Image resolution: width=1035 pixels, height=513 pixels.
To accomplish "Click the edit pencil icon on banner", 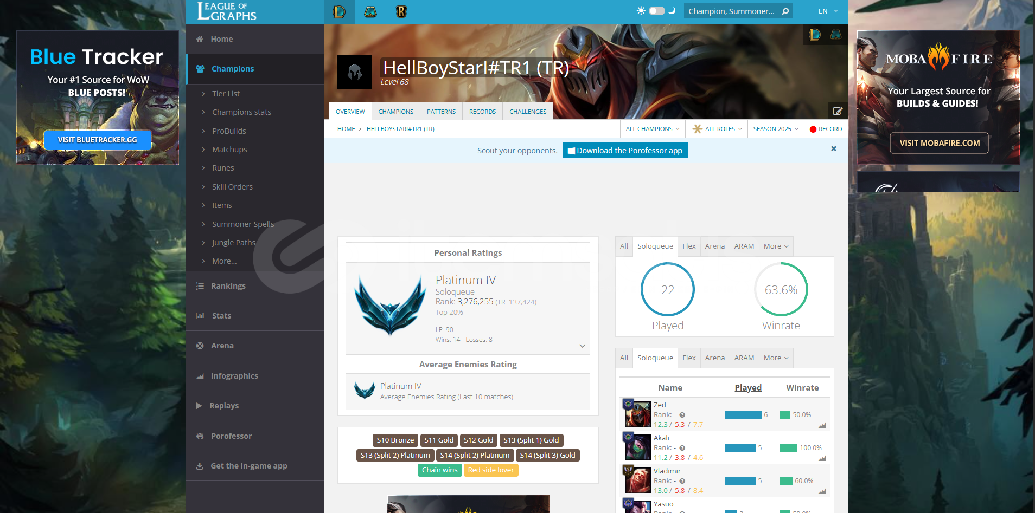I will click(x=838, y=111).
